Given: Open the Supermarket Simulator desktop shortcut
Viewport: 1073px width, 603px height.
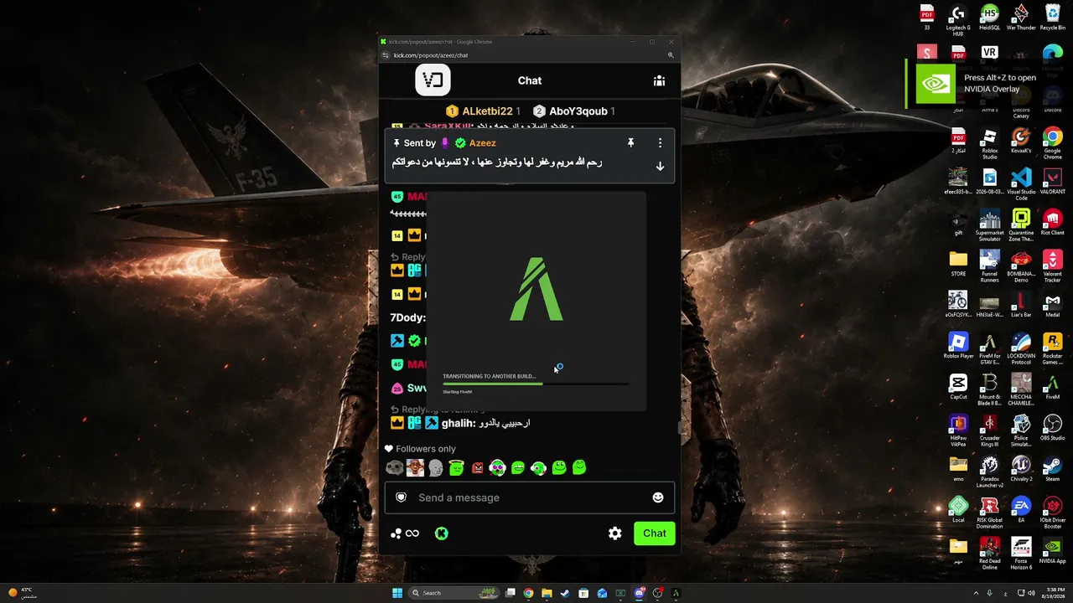Looking at the screenshot, I should pos(990,224).
